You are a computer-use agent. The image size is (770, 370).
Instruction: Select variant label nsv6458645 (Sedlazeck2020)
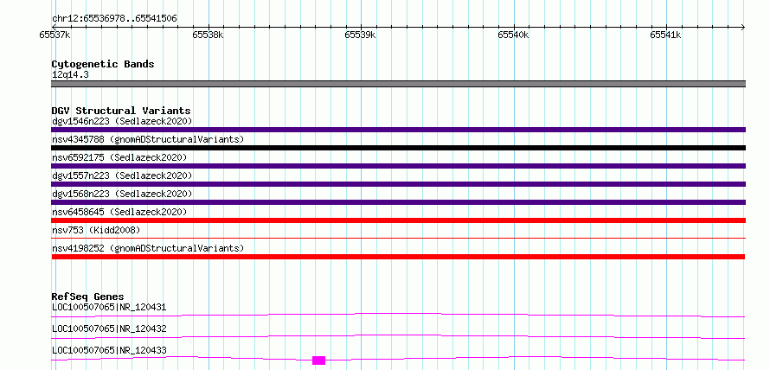click(119, 212)
